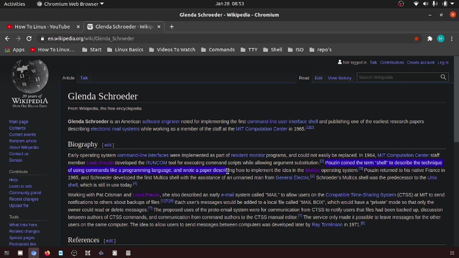Follow the software engineer link

coord(161,121)
